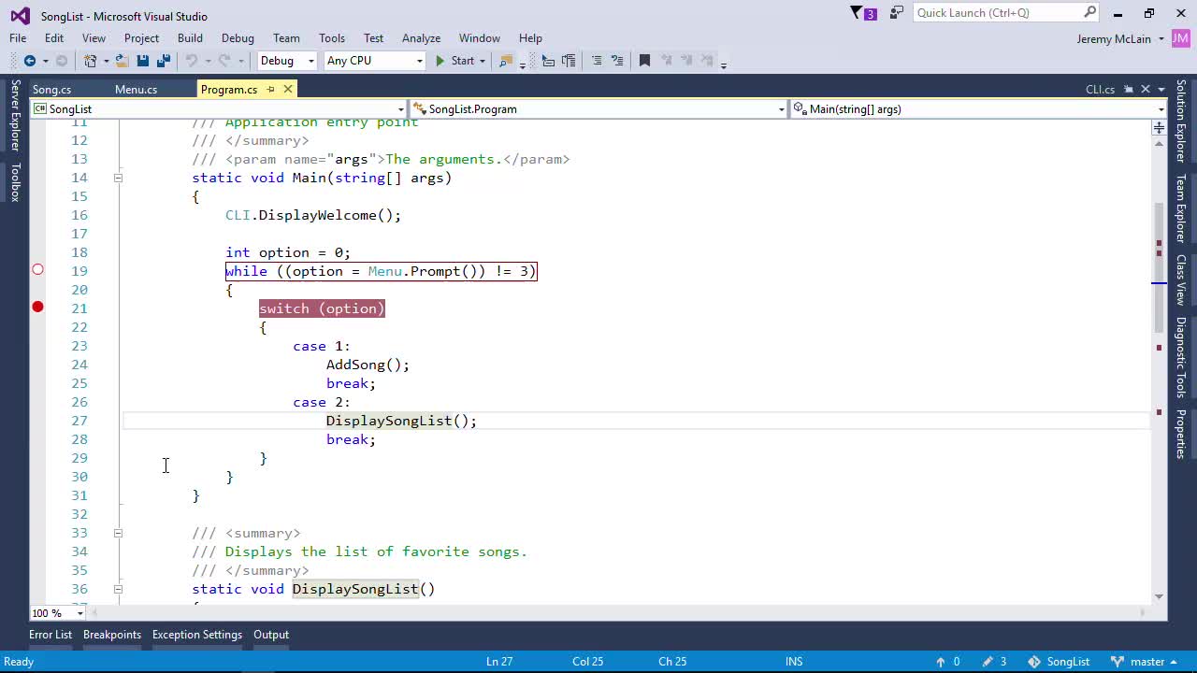Clear all bookmarks via toolbar icon
This screenshot has height=673, width=1197.
tap(708, 61)
